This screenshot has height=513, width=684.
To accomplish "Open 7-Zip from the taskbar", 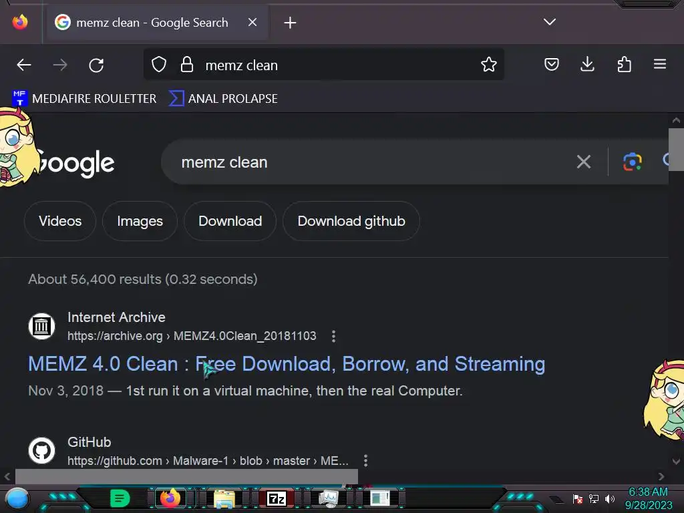I will pos(276,498).
